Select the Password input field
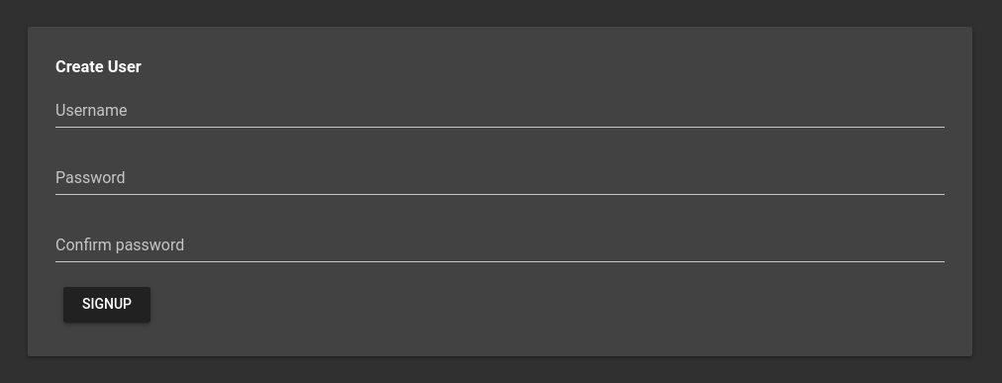1002x383 pixels. [500, 178]
